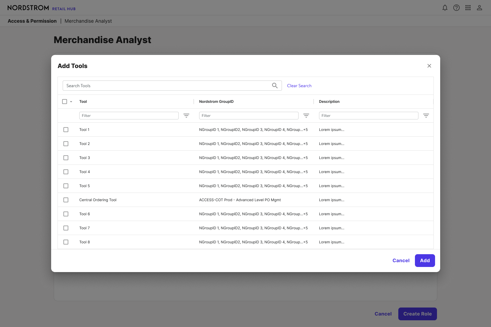The height and width of the screenshot is (327, 491).
Task: Click the Search Tools input field
Action: click(172, 86)
